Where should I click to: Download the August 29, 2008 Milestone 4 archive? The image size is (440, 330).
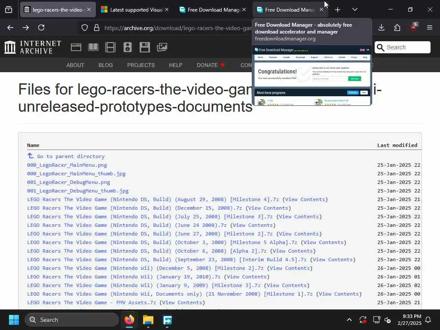[153, 199]
